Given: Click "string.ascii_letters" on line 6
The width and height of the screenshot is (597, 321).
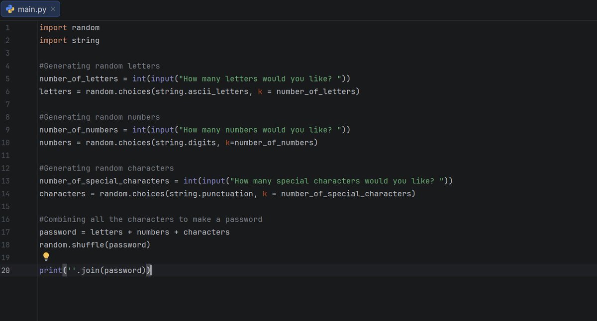Looking at the screenshot, I should pyautogui.click(x=202, y=91).
